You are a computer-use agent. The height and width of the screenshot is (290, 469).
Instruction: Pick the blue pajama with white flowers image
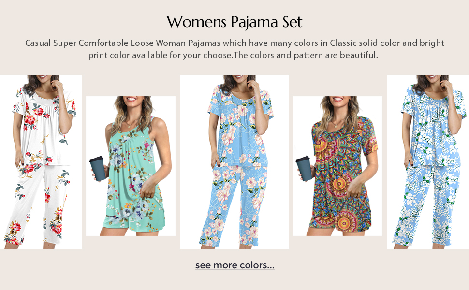pyautogui.click(x=428, y=162)
